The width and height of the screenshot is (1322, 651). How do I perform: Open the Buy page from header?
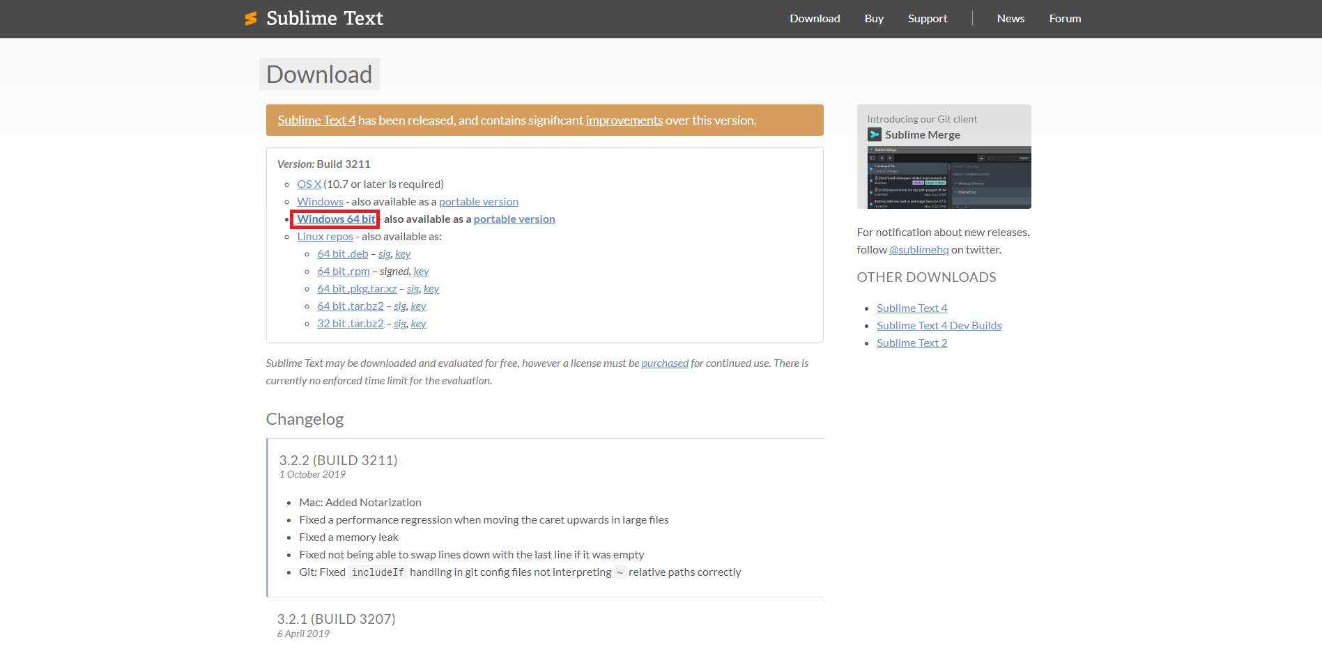pos(874,19)
